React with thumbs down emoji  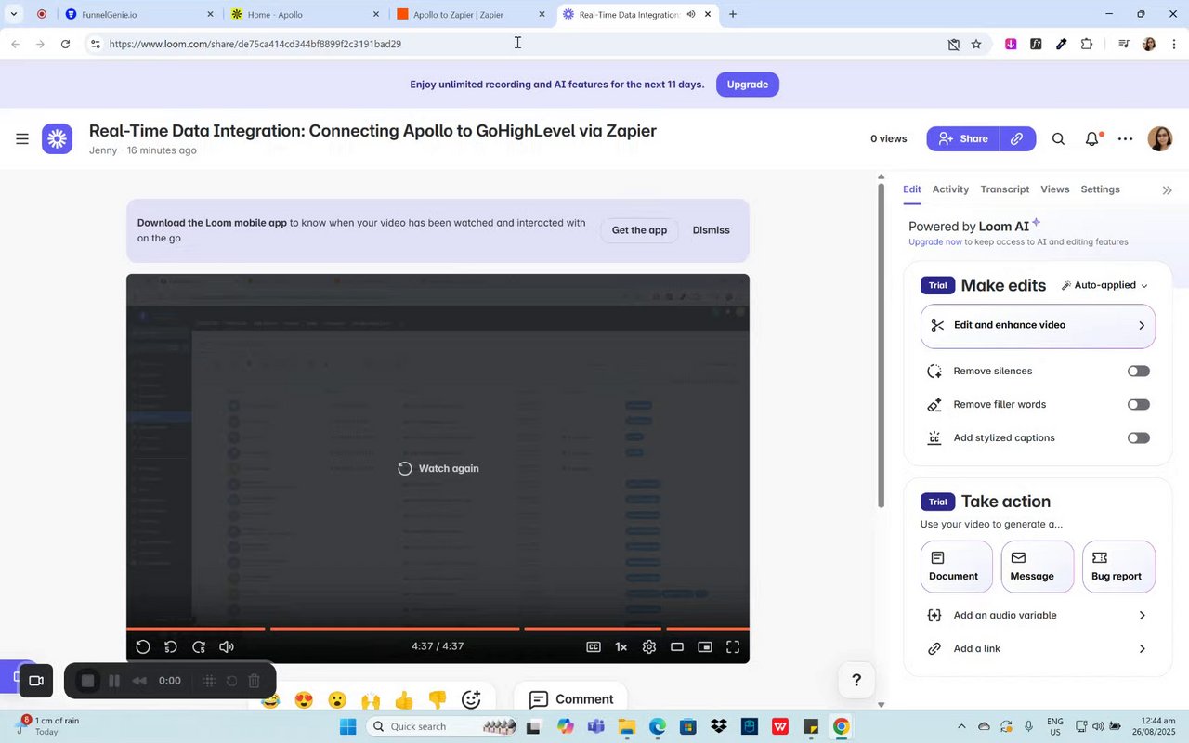438,700
